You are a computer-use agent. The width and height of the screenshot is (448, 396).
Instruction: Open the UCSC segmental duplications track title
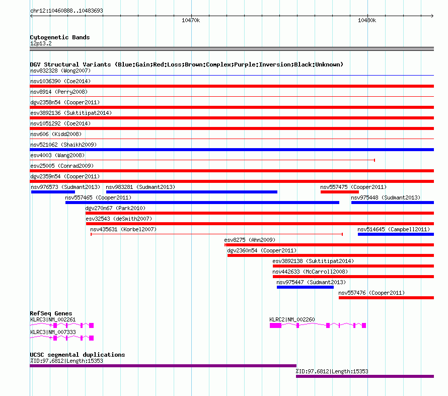click(x=78, y=355)
